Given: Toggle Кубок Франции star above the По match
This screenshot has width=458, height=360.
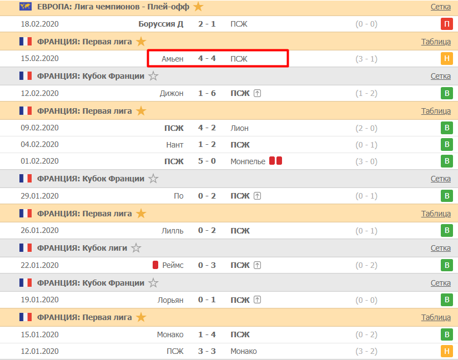Looking at the screenshot, I should 153,179.
